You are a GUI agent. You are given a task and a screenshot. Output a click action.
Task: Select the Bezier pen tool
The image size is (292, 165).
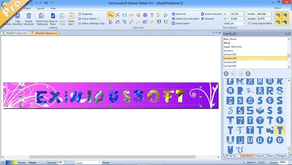click(x=166, y=15)
